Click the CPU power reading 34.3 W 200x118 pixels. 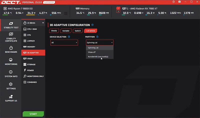31,13
